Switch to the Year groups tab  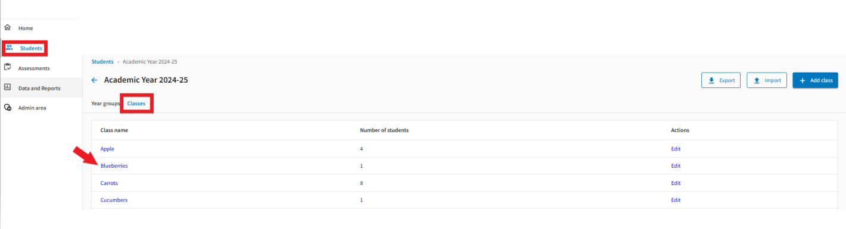[x=105, y=103]
